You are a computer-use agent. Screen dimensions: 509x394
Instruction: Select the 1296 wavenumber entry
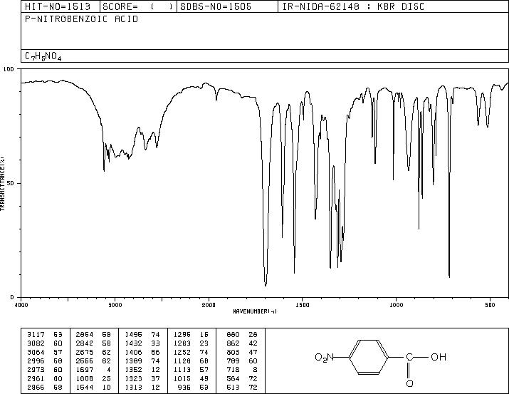pos(182,335)
